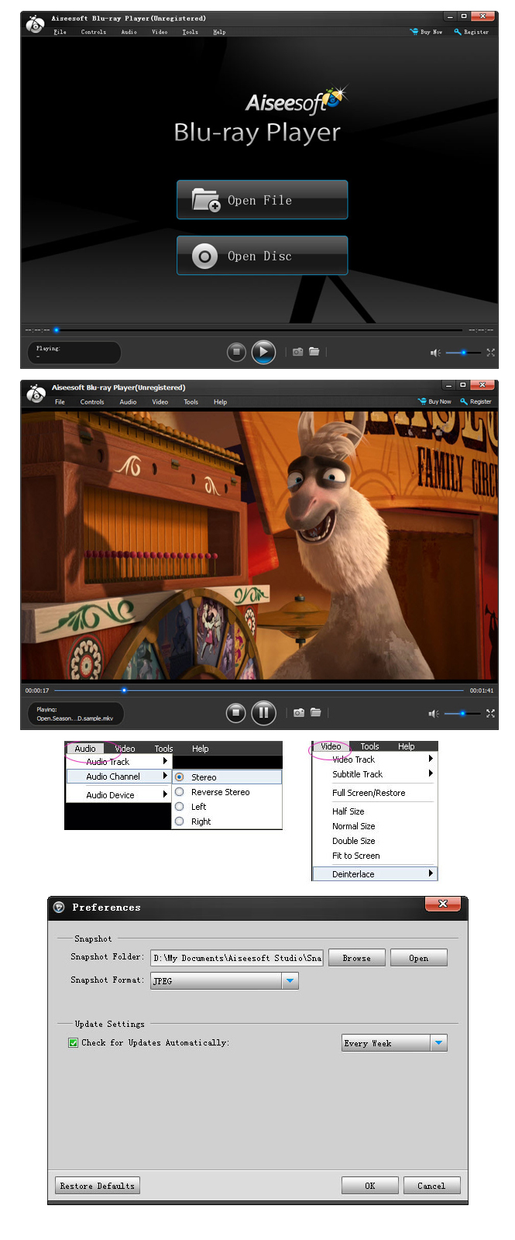
Task: Click snapshot camera icon in top player
Action: pos(297,352)
